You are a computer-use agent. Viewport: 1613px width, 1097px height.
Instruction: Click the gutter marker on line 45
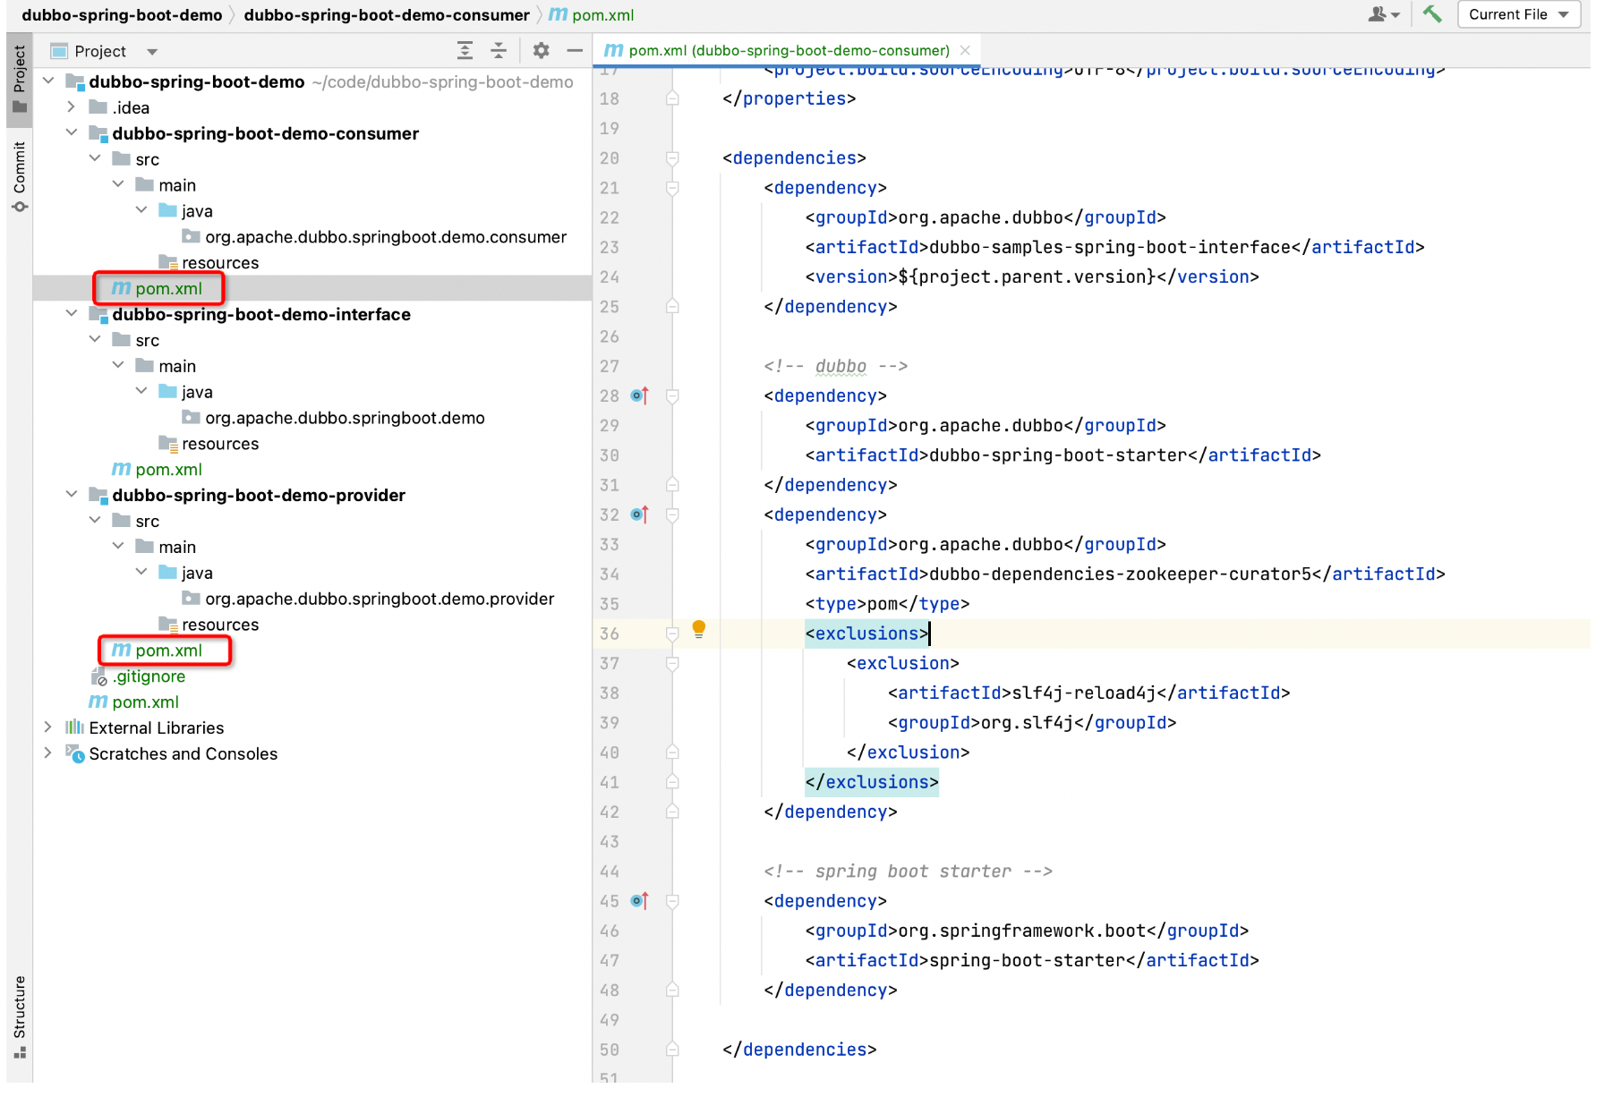click(639, 901)
